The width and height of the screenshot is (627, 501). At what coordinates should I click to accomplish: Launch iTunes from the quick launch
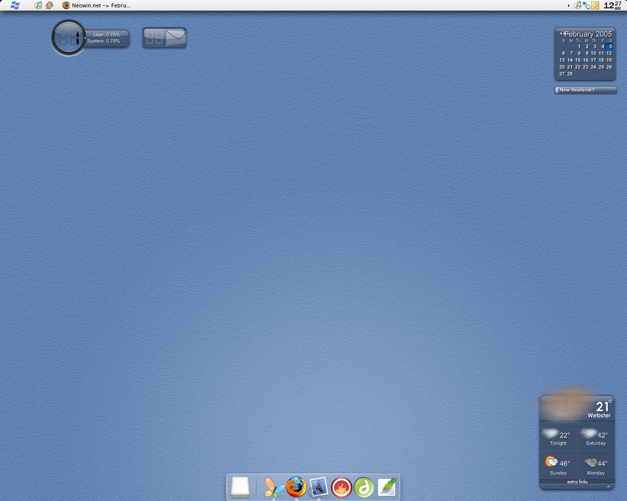click(x=39, y=5)
